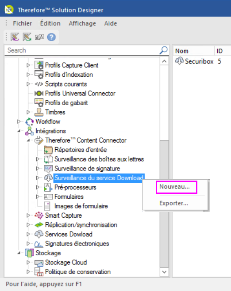Click the Pré-processeurs icon
This screenshot has width=231, height=291.
pyautogui.click(x=48, y=187)
